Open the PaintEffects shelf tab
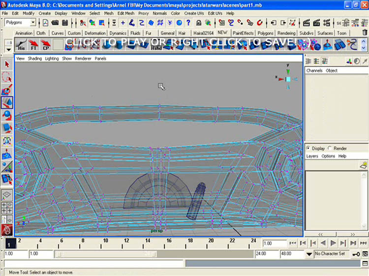 243,33
